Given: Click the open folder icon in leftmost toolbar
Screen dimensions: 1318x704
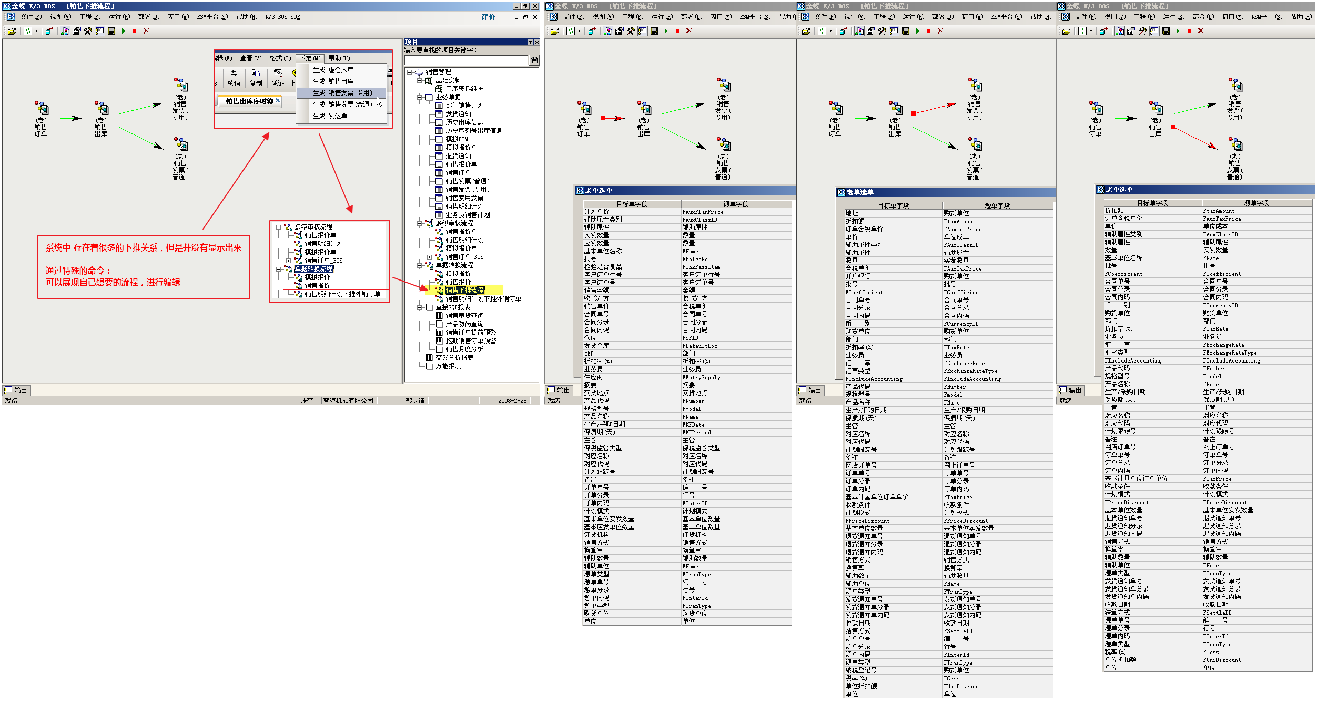Looking at the screenshot, I should 12,32.
